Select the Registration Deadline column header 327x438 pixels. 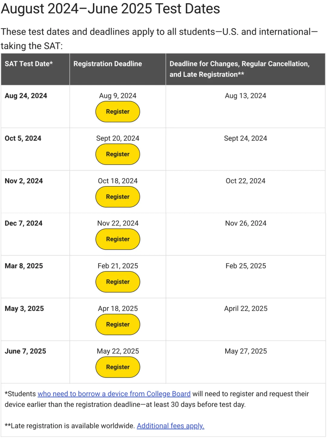(x=107, y=64)
